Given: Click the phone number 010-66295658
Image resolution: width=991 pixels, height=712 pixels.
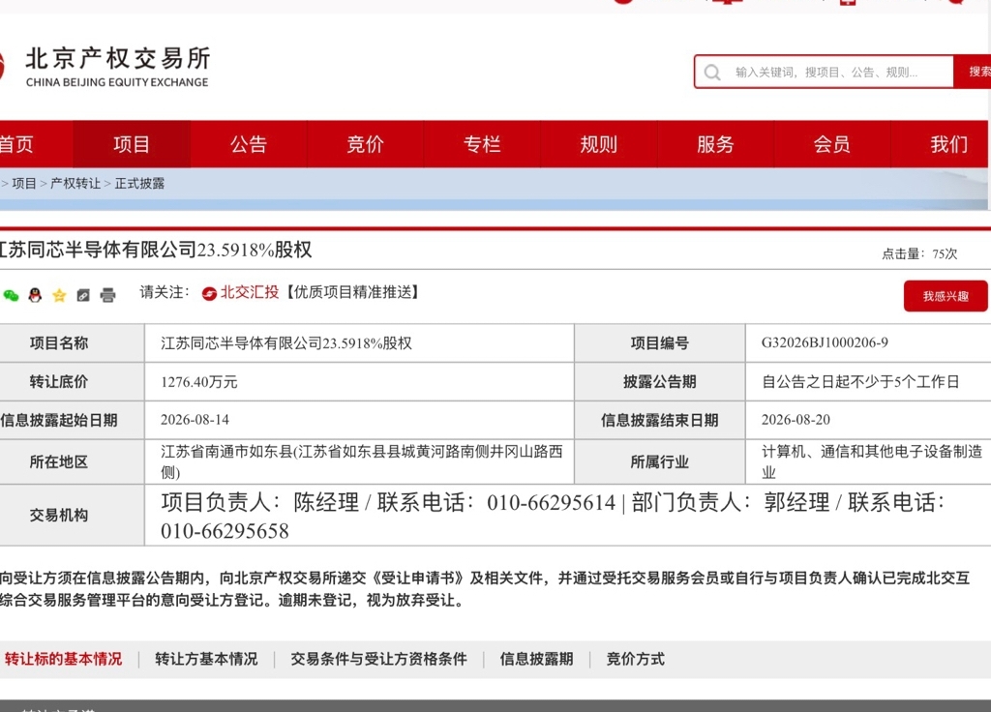Looking at the screenshot, I should 225,531.
